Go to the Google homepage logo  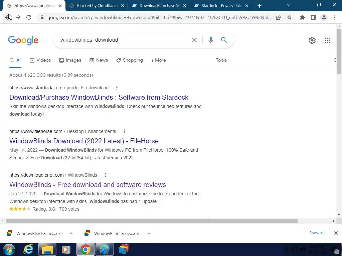pos(23,40)
